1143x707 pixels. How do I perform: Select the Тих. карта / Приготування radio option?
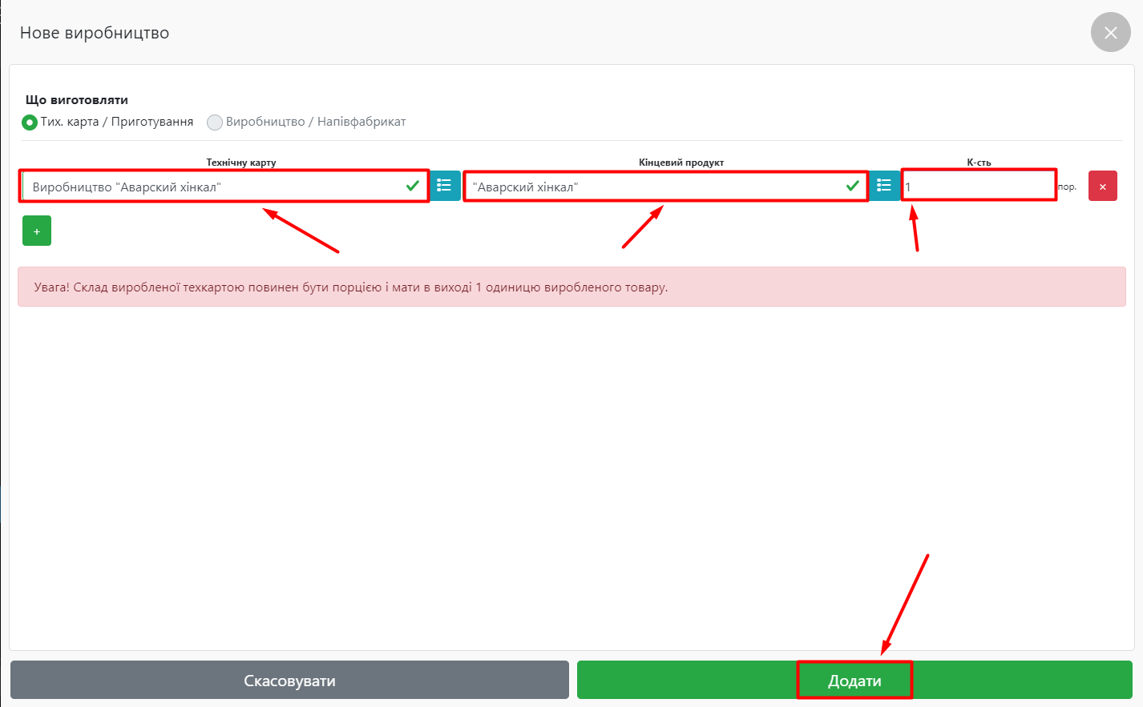[x=30, y=123]
